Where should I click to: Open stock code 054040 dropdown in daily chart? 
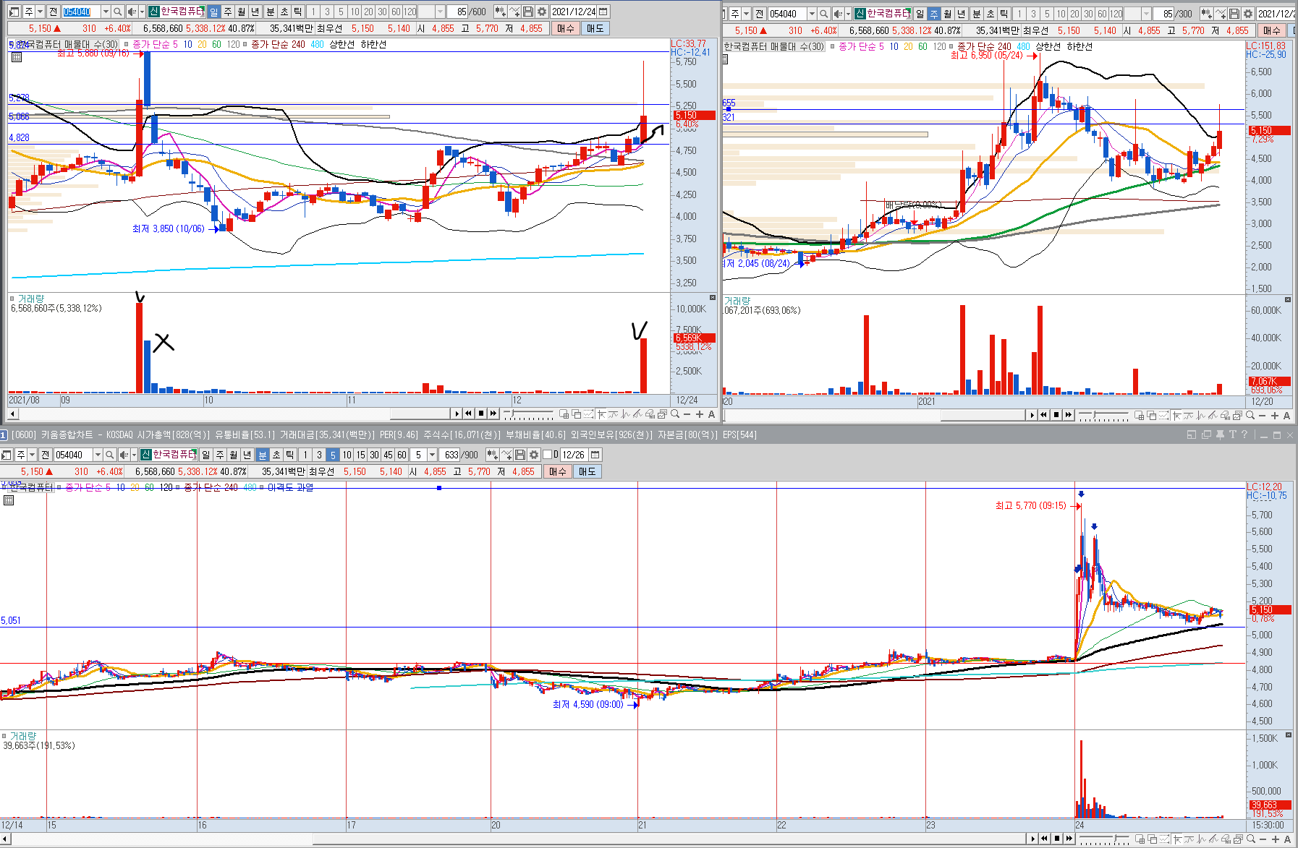coord(106,12)
